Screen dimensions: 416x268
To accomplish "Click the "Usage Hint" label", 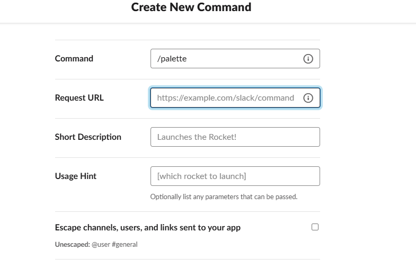I will (76, 176).
